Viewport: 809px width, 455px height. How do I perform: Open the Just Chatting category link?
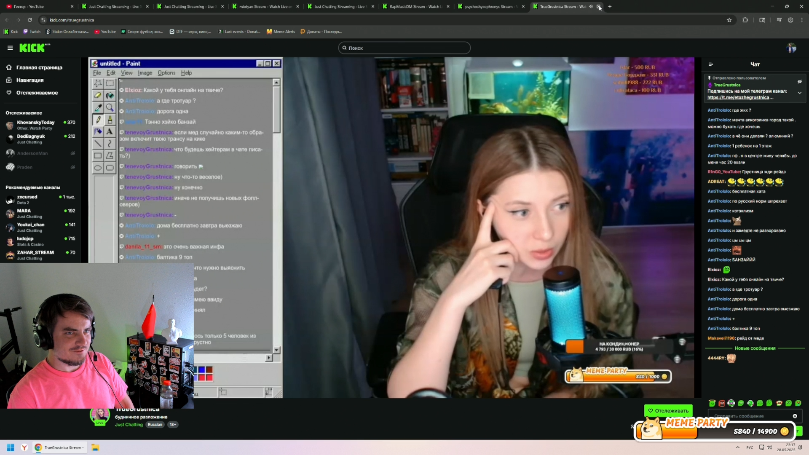[x=129, y=425]
